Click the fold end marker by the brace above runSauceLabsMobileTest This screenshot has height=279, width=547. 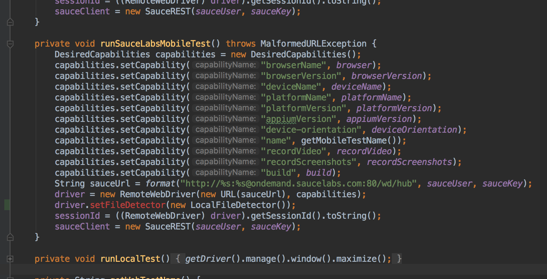(10, 22)
